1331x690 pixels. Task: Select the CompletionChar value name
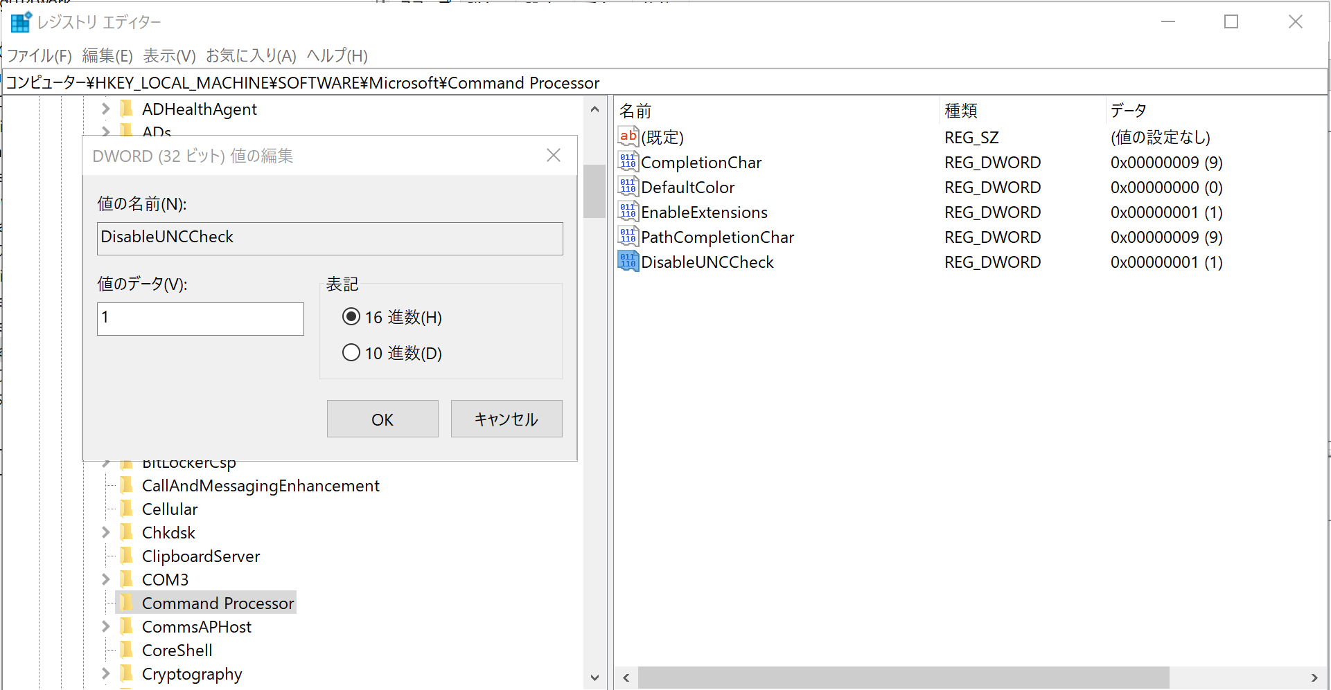pyautogui.click(x=701, y=163)
